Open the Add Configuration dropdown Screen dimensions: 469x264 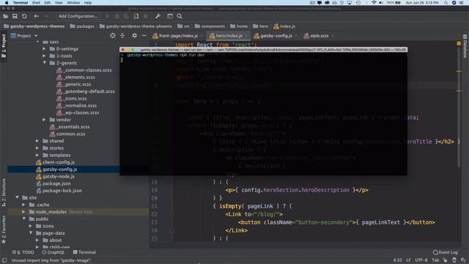[78, 16]
